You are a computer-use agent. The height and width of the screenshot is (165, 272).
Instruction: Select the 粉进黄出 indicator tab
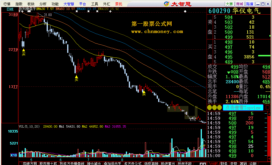[x=168, y=164]
